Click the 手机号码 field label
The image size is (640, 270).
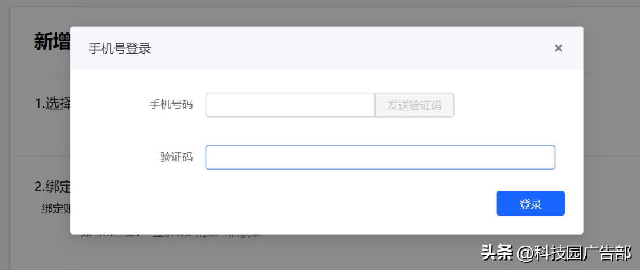tap(171, 105)
